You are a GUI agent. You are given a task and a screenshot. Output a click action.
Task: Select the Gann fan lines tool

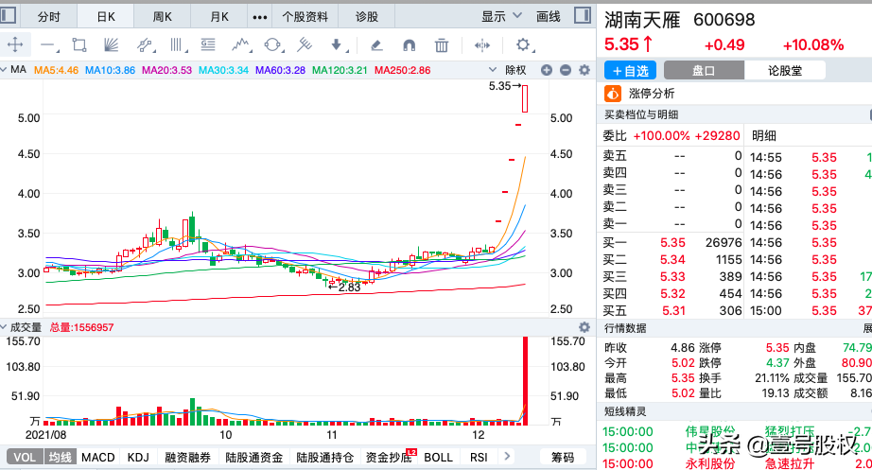(112, 45)
